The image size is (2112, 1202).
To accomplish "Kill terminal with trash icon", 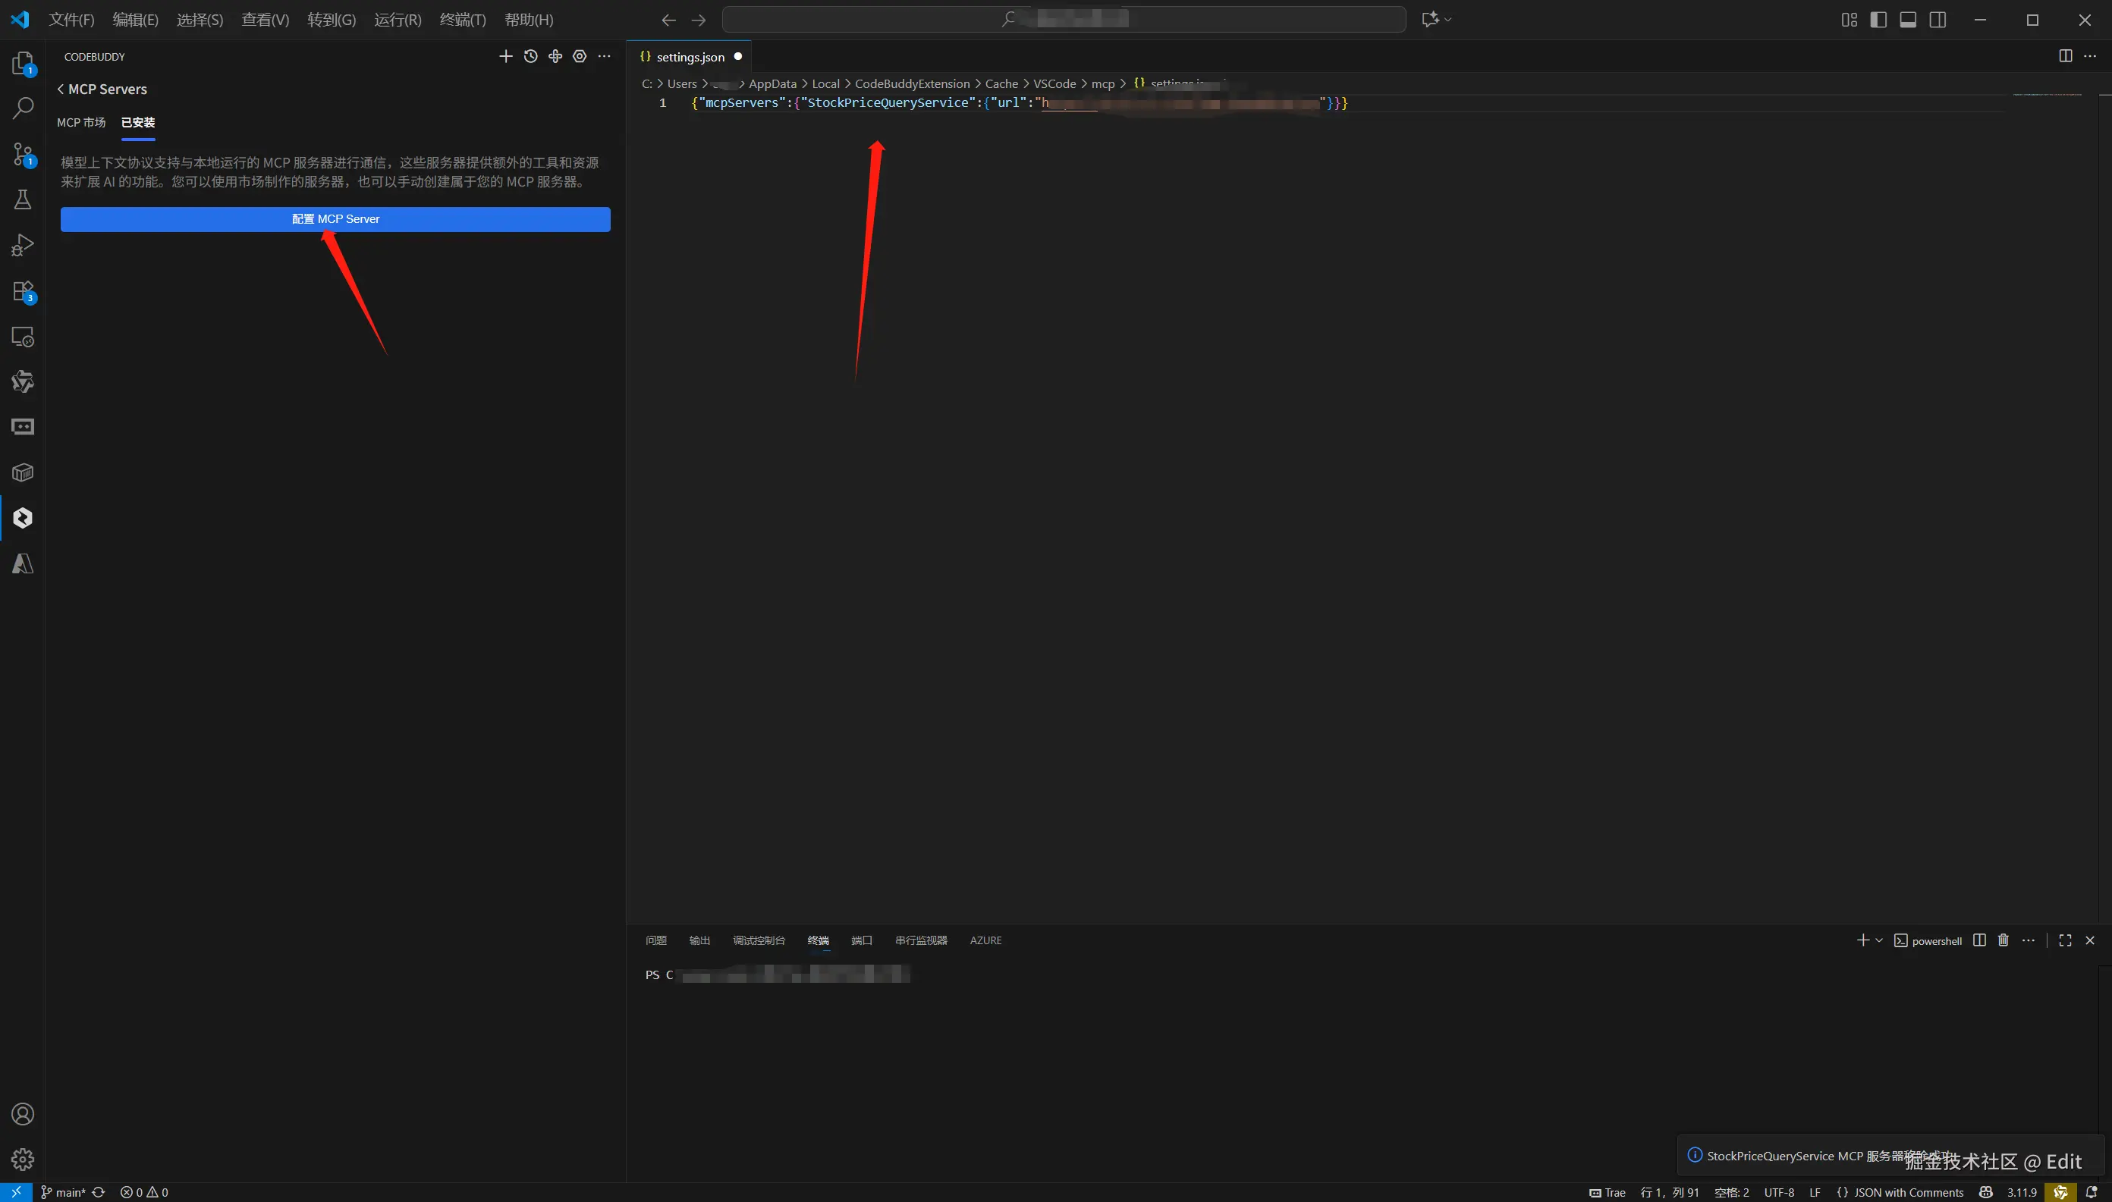I will point(2003,940).
